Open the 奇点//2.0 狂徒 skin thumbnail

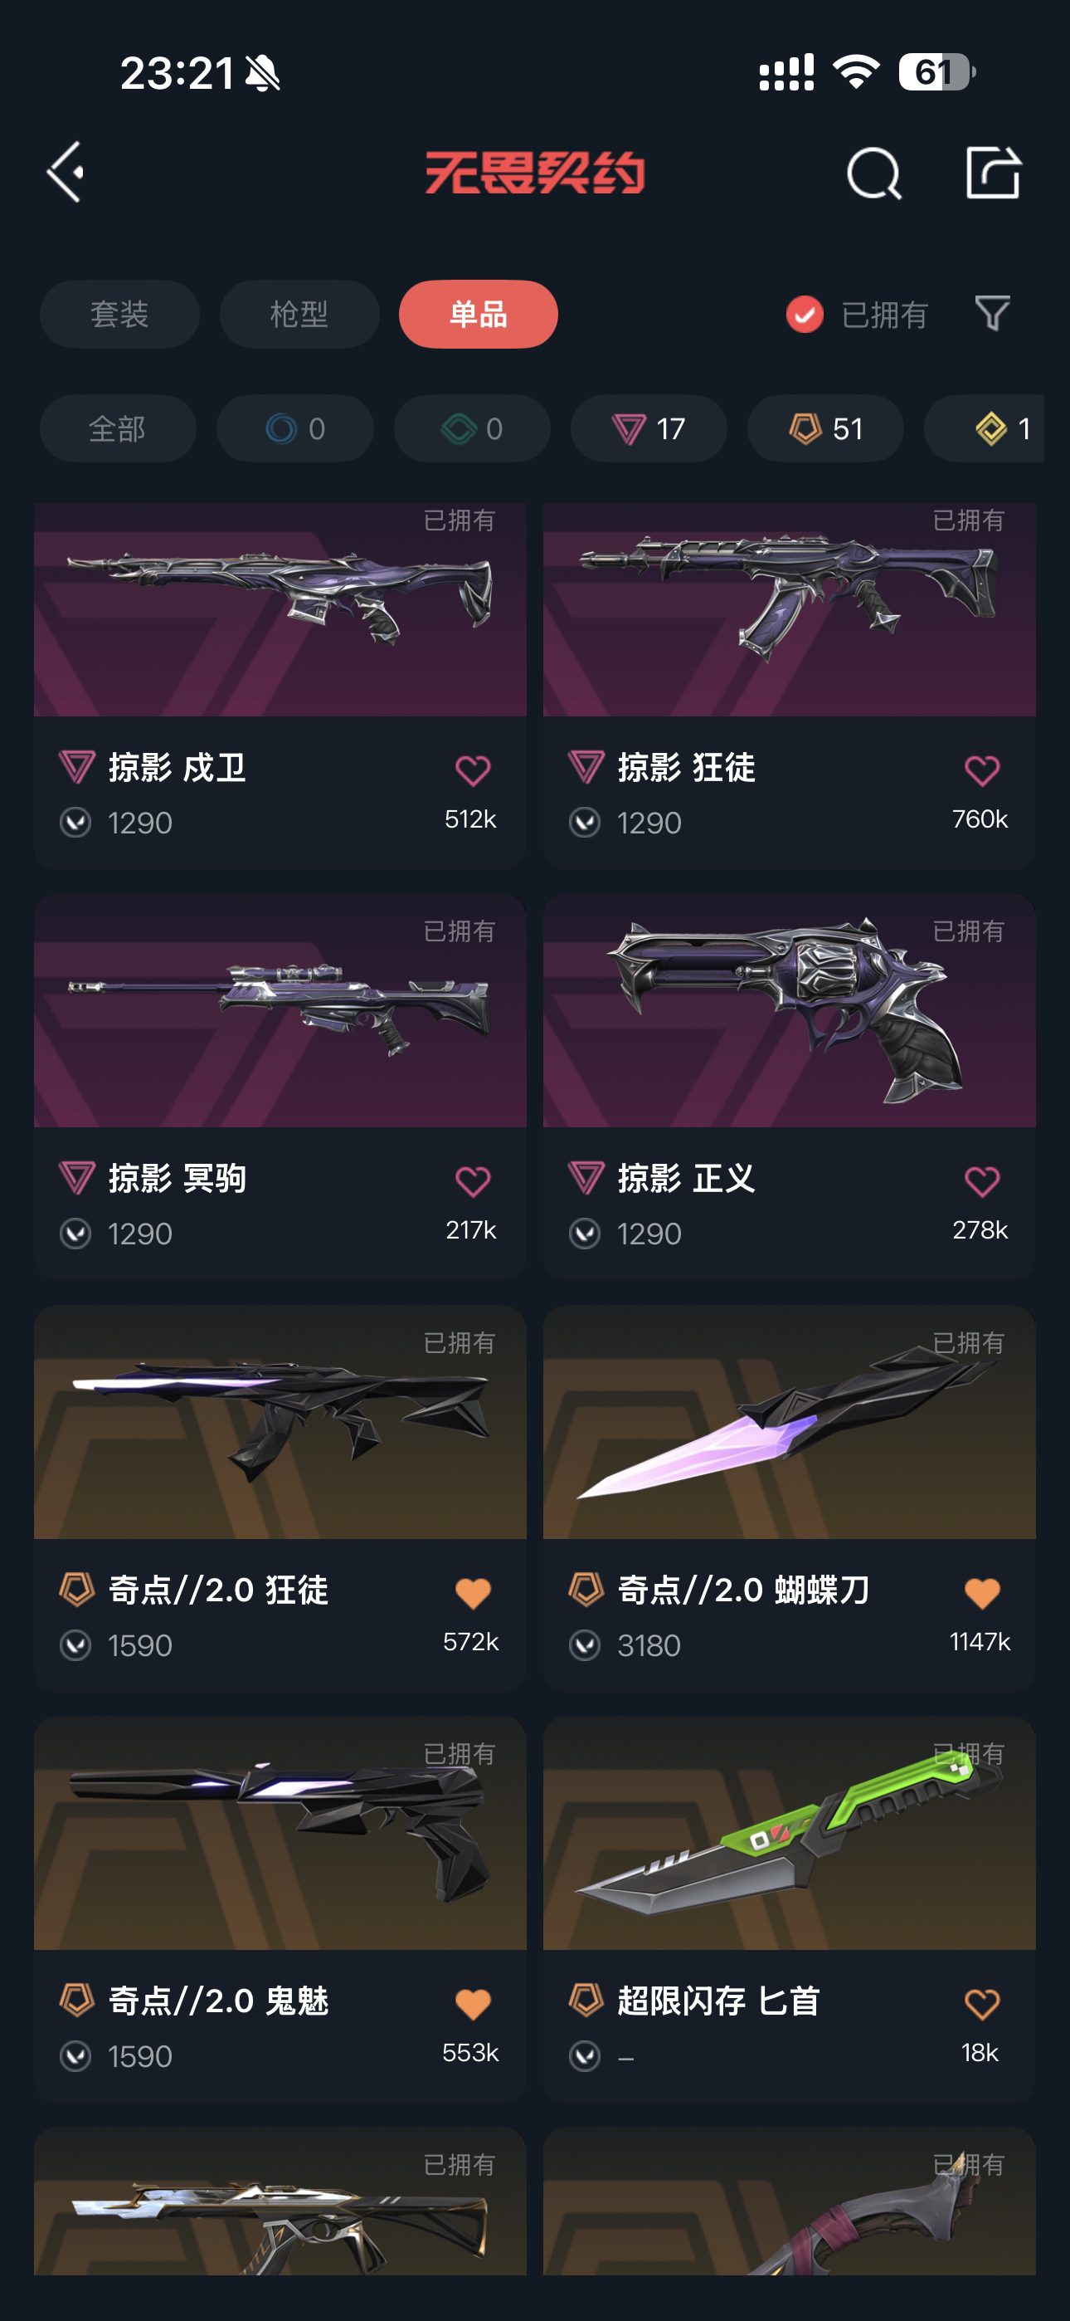[280, 1422]
